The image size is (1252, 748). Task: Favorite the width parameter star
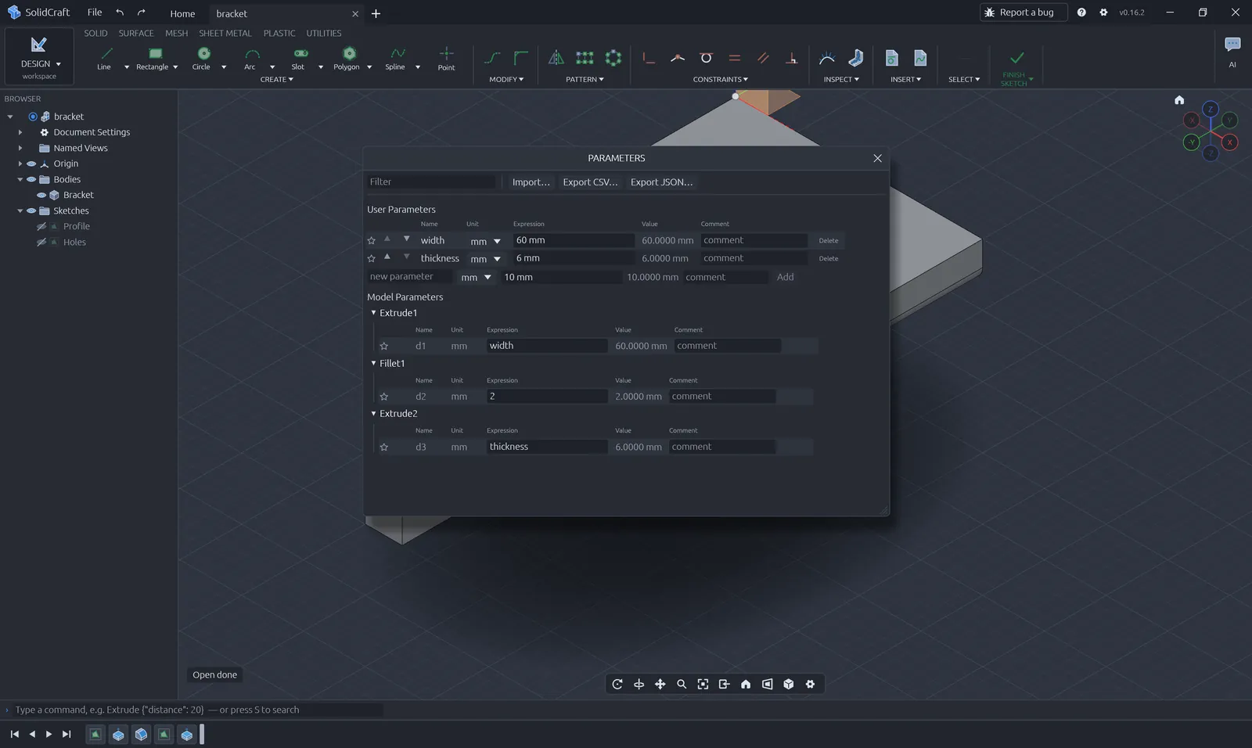(372, 241)
